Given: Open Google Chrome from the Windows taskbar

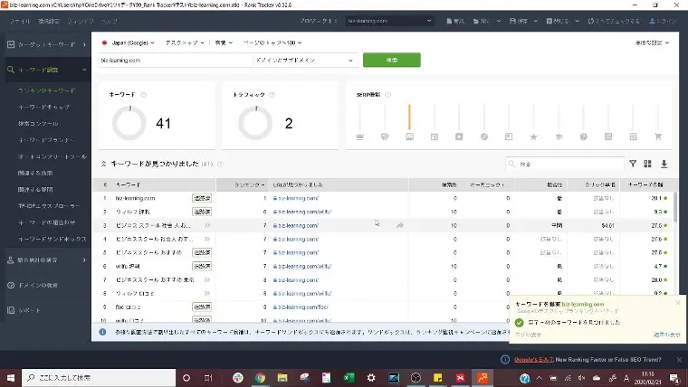Looking at the screenshot, I should click(260, 377).
